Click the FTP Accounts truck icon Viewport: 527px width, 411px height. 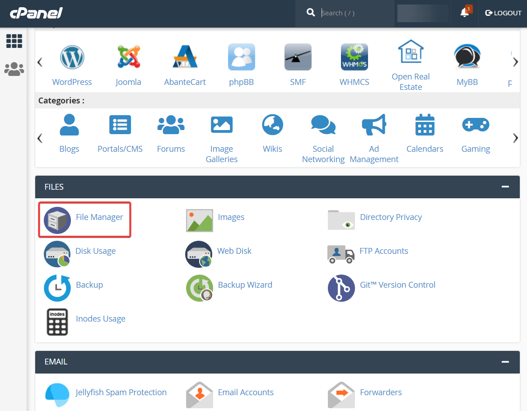(341, 254)
